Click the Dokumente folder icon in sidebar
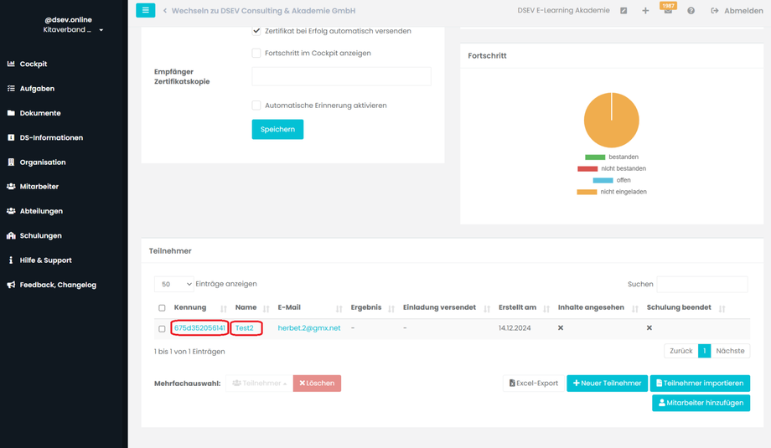 point(11,113)
